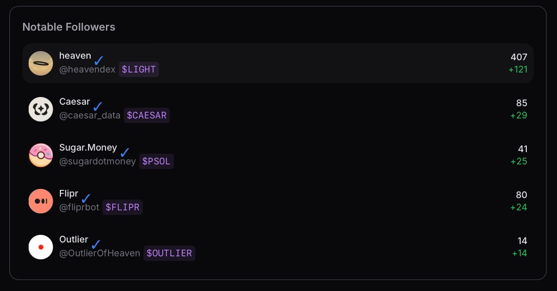Open the @caesar_data handle link
This screenshot has height=291, width=557.
pos(90,115)
